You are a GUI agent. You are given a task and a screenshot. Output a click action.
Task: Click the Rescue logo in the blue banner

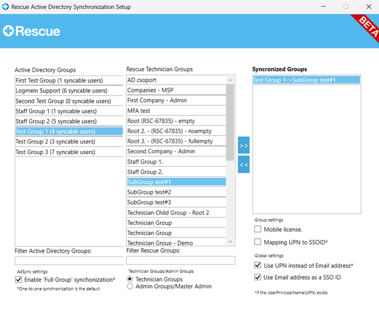(32, 31)
